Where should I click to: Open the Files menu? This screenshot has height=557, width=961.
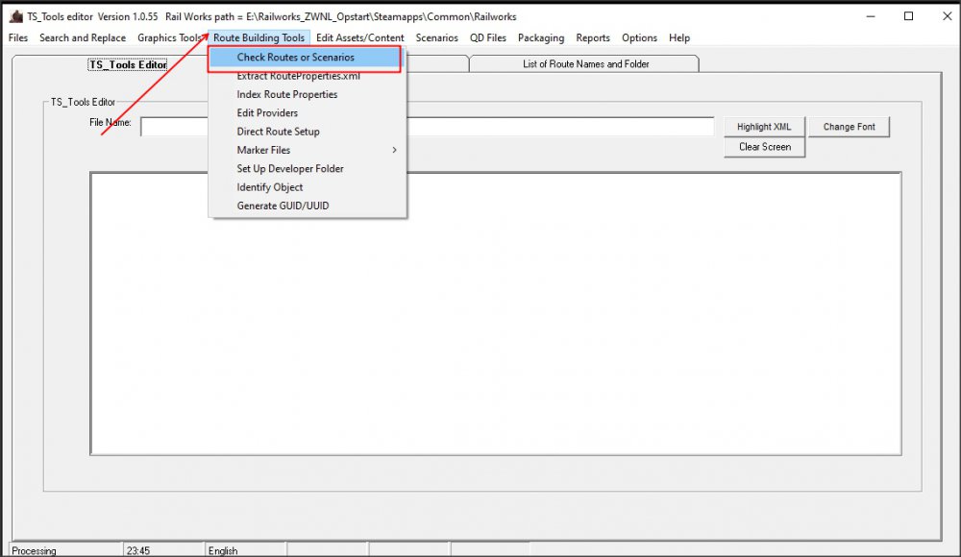pos(18,38)
